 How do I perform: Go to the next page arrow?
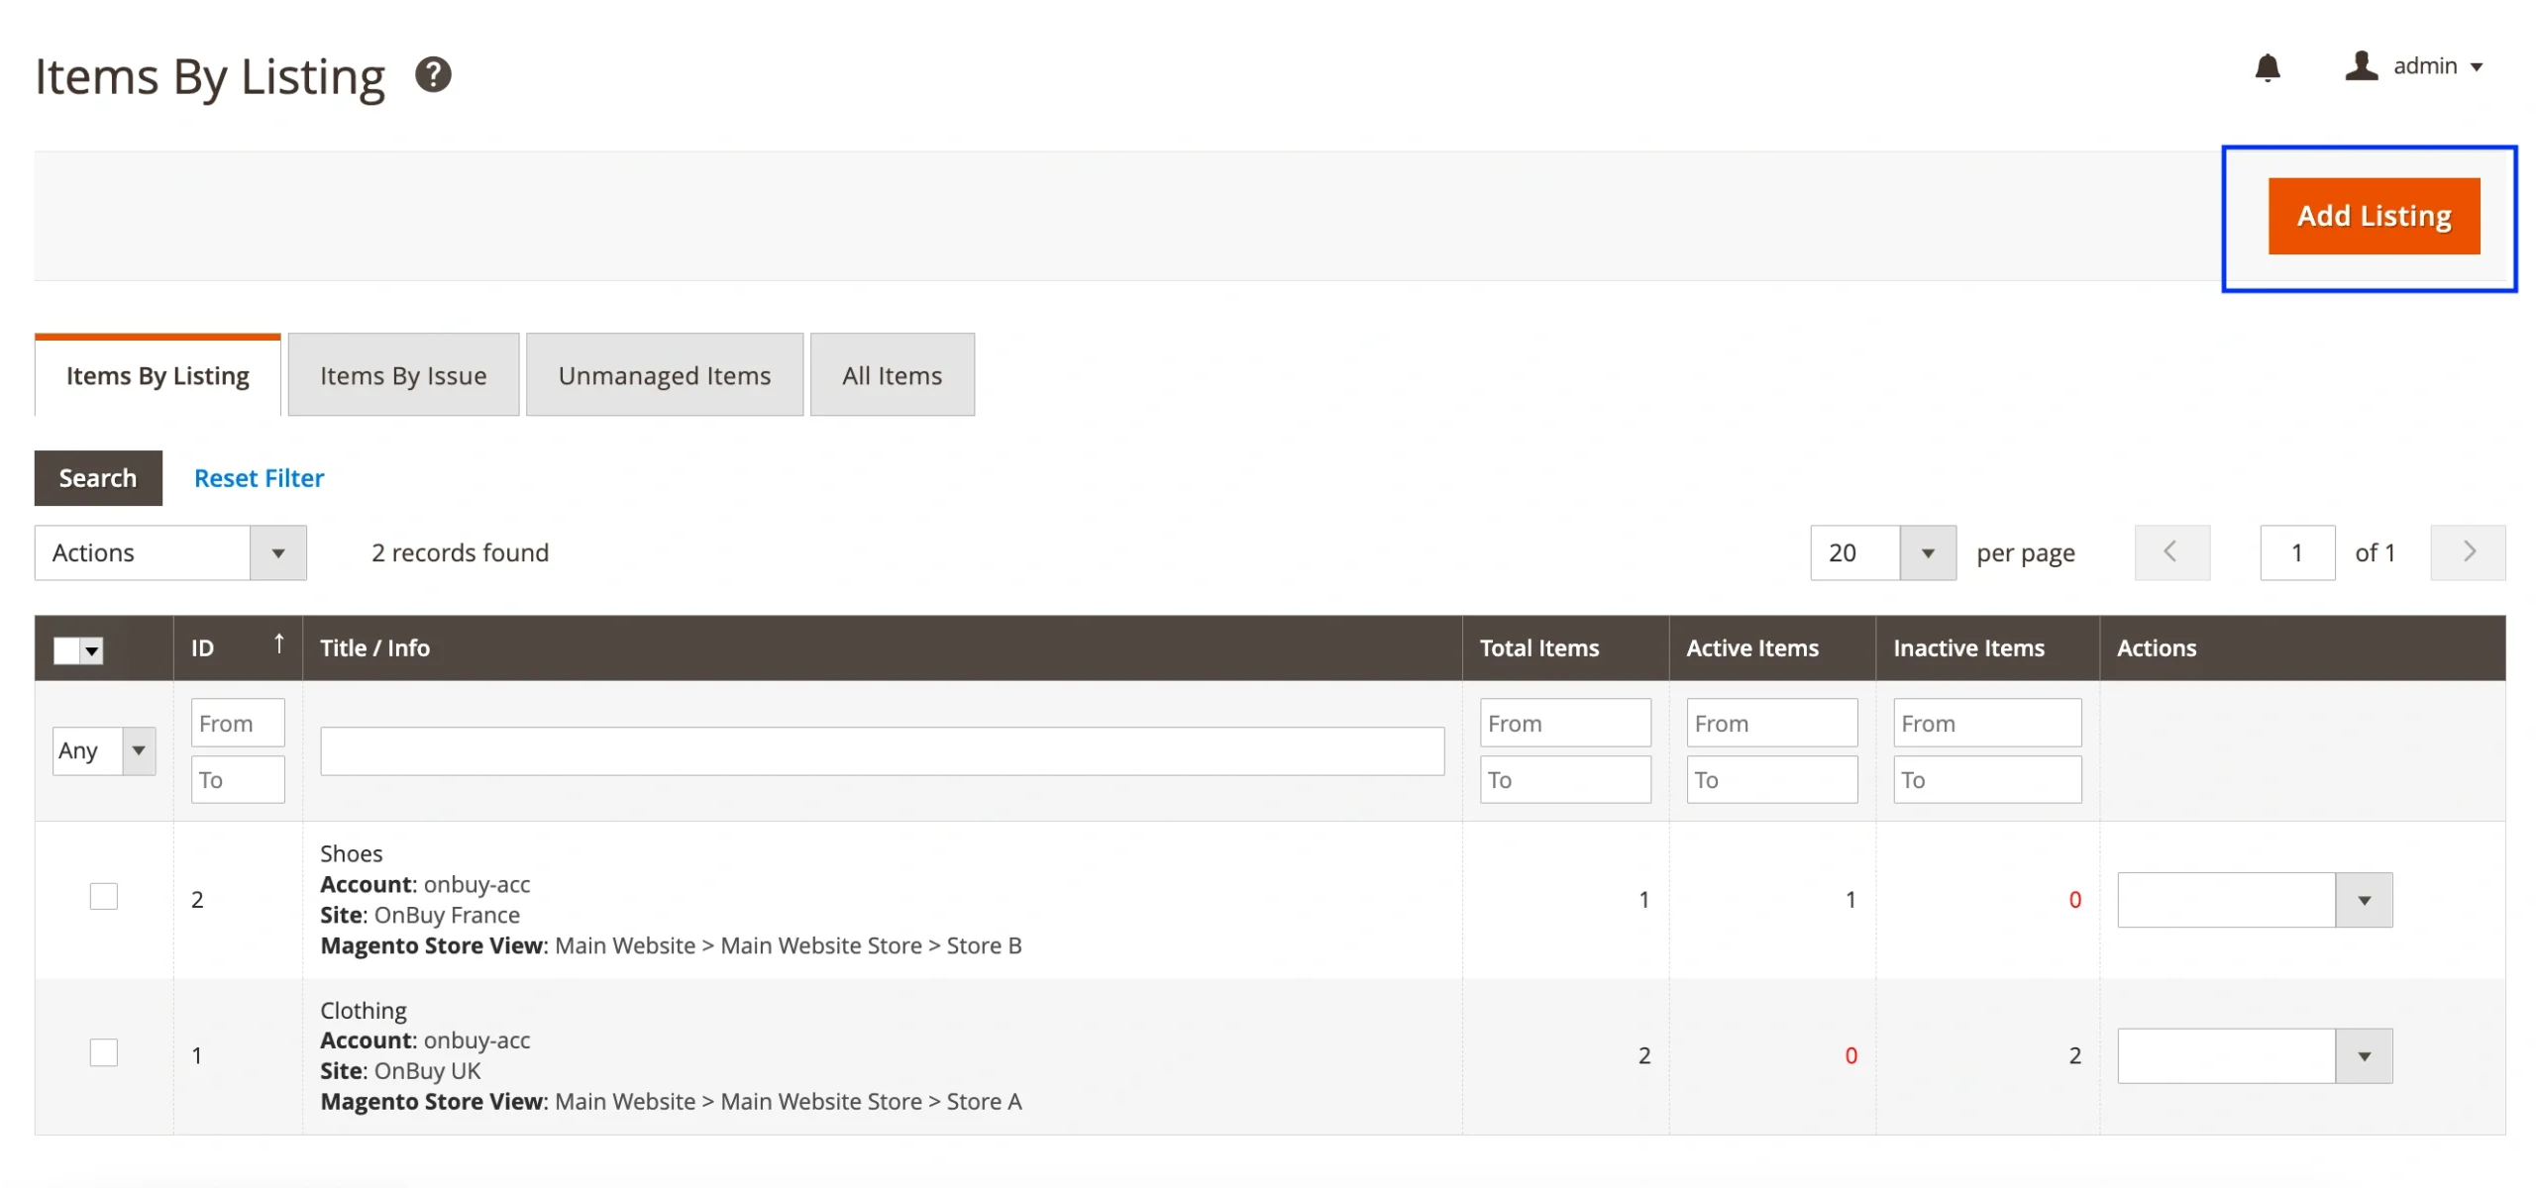[2467, 552]
